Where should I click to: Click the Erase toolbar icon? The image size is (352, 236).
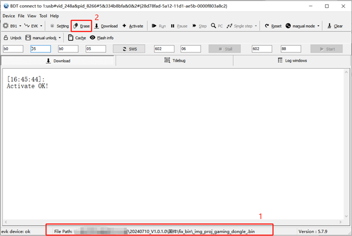point(76,26)
